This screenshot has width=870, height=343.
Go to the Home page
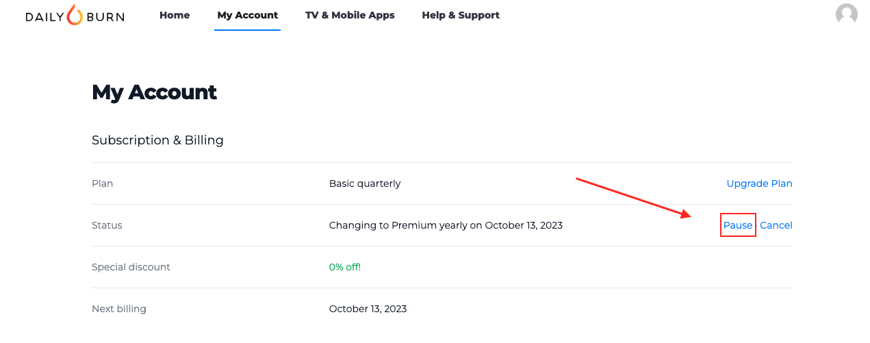(x=175, y=15)
